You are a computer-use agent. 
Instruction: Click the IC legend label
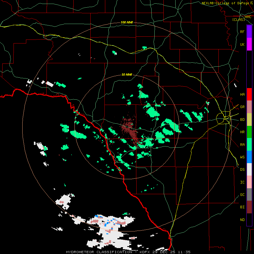coord(242,182)
